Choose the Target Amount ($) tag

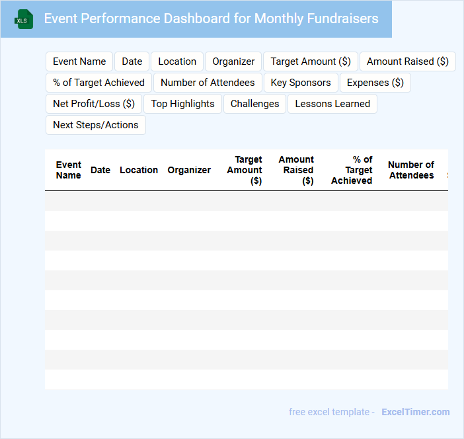click(x=311, y=61)
